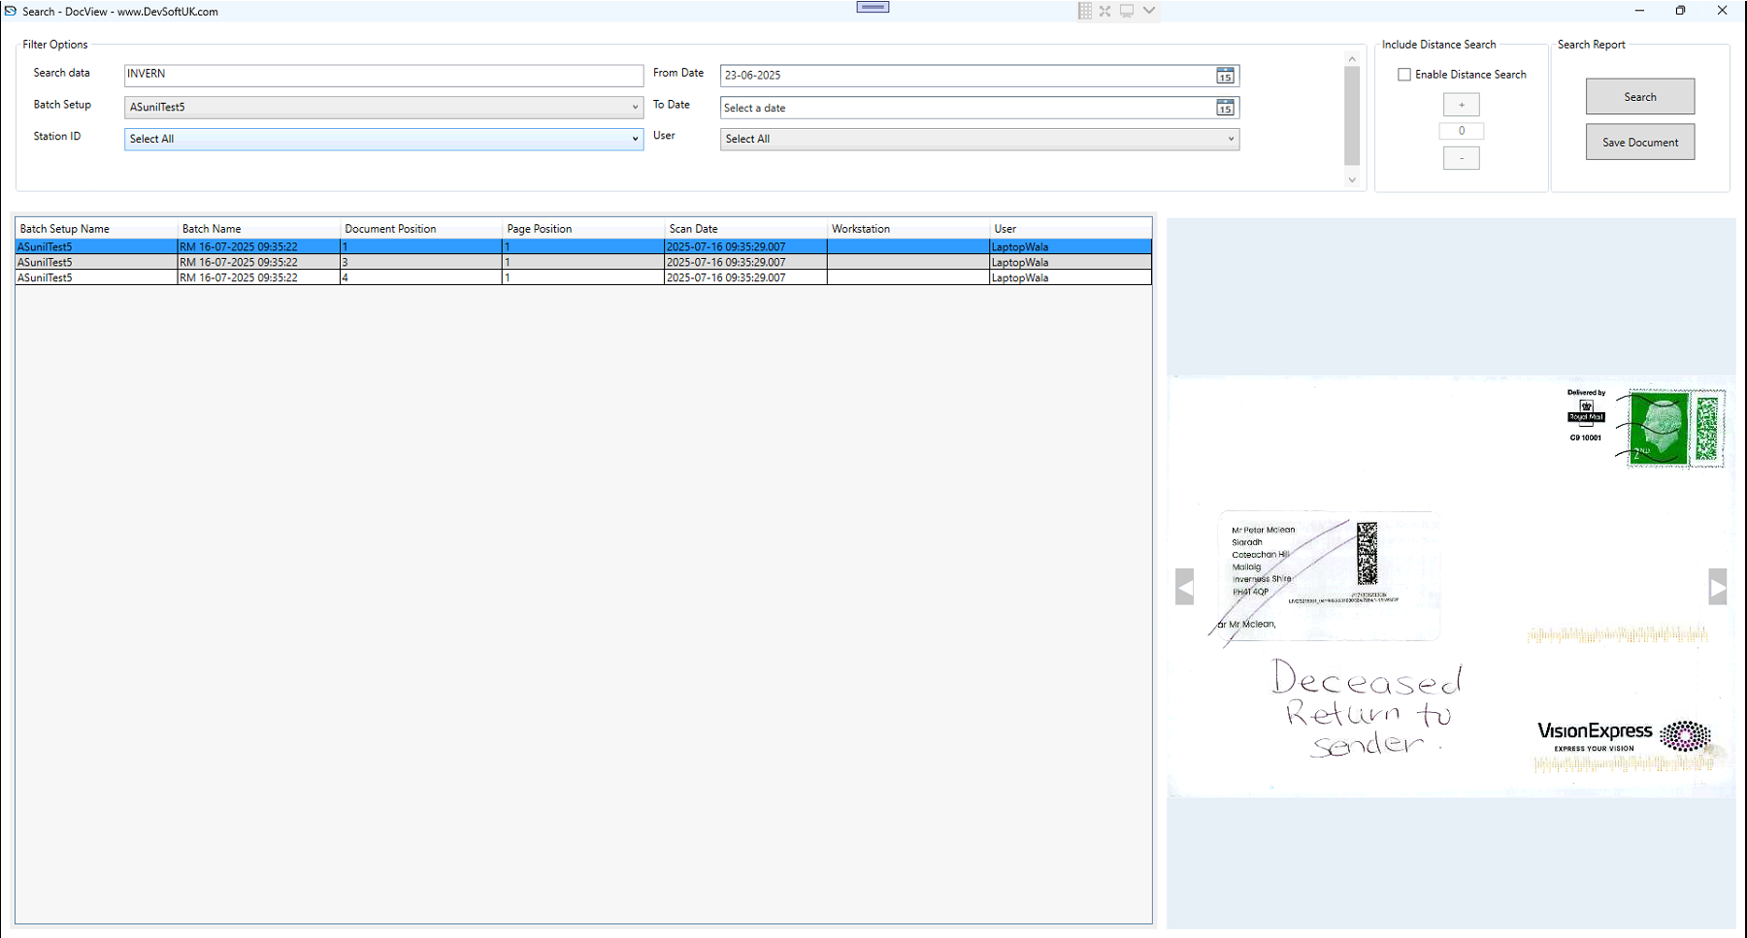Click the Save Document button
Screen dimensions: 1747x938
click(1639, 142)
